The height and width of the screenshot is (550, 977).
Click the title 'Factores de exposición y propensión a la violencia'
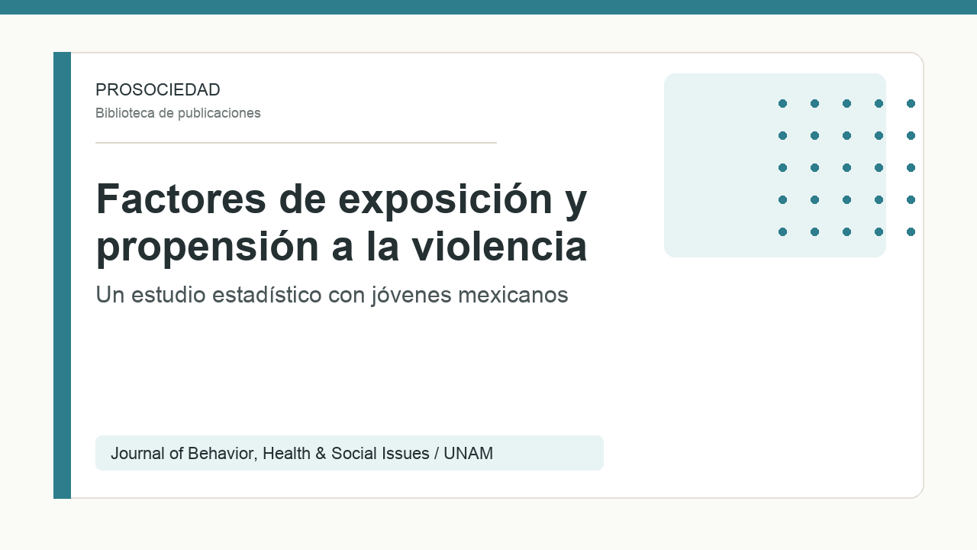(341, 222)
